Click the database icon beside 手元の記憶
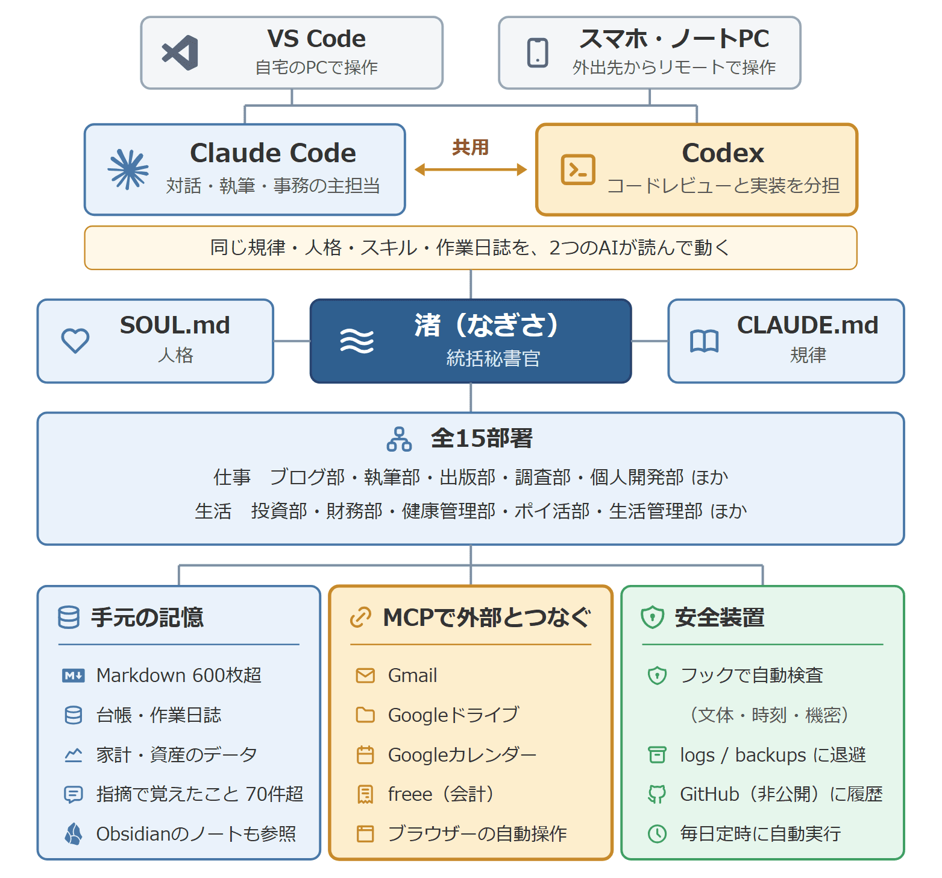The width and height of the screenshot is (942, 878). 69,617
